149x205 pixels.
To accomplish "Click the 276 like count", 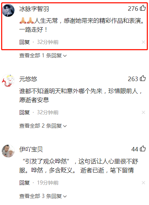I will (x=133, y=9).
